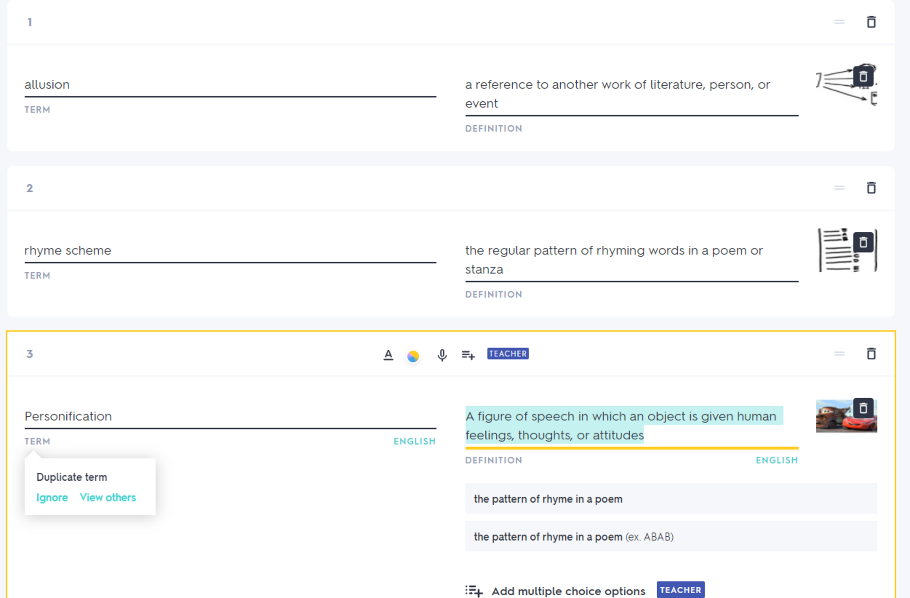Change term language from English

[x=414, y=441]
